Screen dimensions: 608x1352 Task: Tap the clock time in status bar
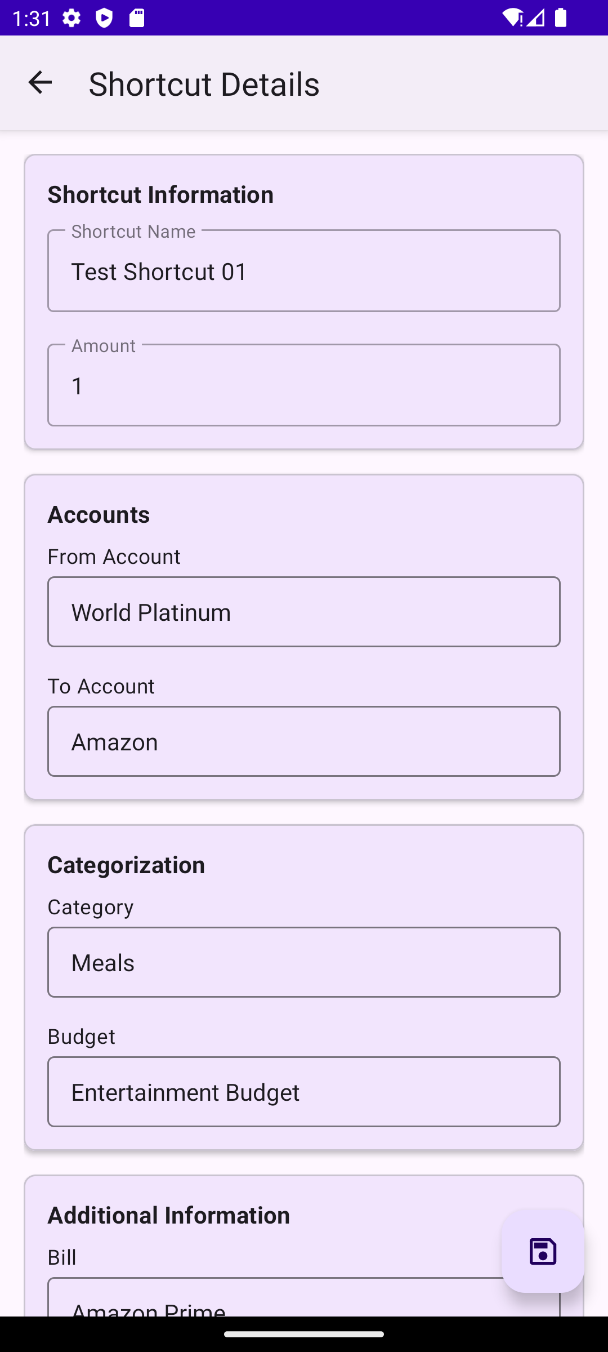coord(32,18)
